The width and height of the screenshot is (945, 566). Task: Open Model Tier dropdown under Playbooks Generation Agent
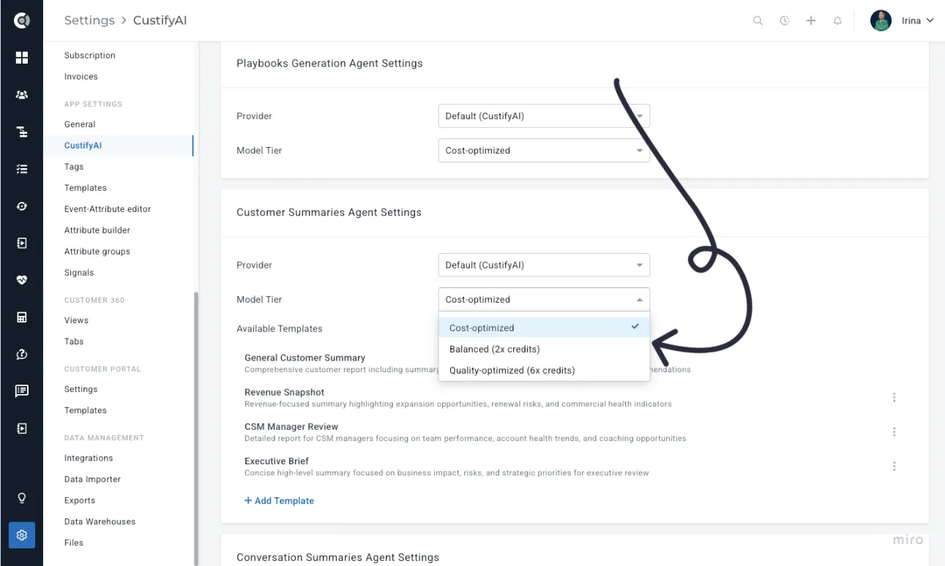544,151
